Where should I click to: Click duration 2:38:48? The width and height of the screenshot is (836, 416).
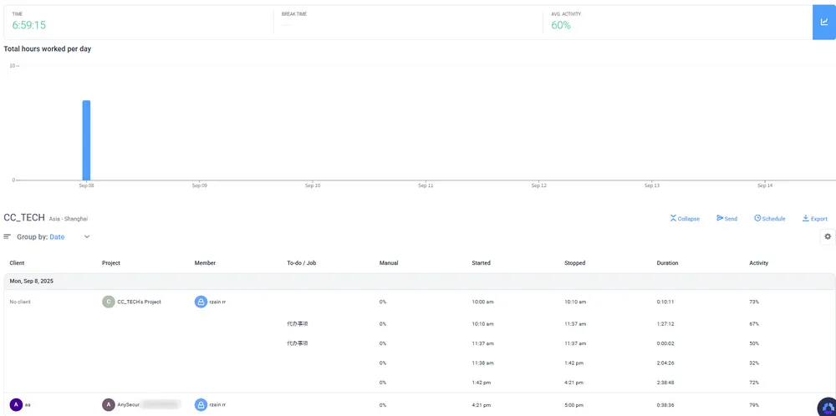(x=665, y=383)
